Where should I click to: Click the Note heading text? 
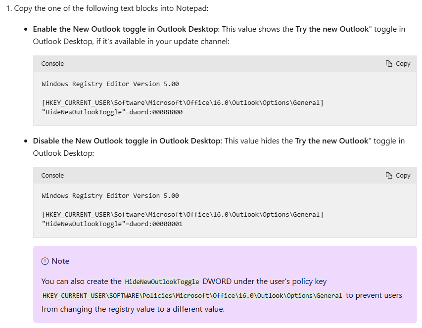click(x=60, y=261)
